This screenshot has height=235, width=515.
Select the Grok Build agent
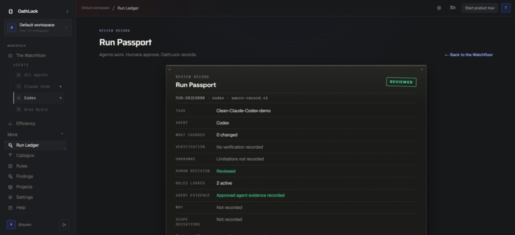tap(36, 110)
